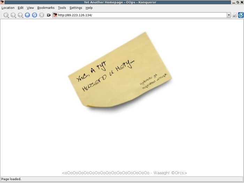Click the Forward navigation button
The width and height of the screenshot is (244, 183).
pos(13,15)
